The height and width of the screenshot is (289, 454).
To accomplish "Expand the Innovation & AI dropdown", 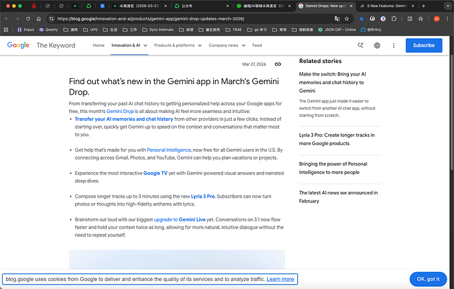I will click(x=130, y=45).
